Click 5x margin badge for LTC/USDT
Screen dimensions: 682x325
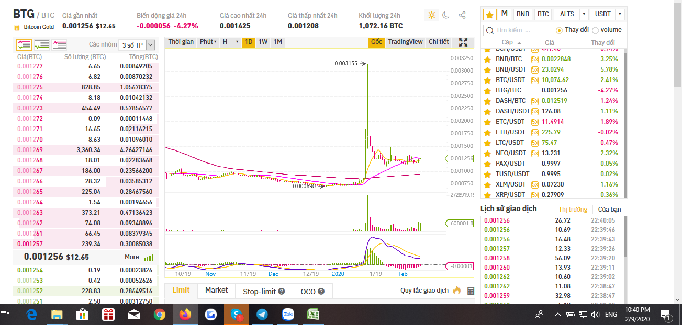click(535, 143)
